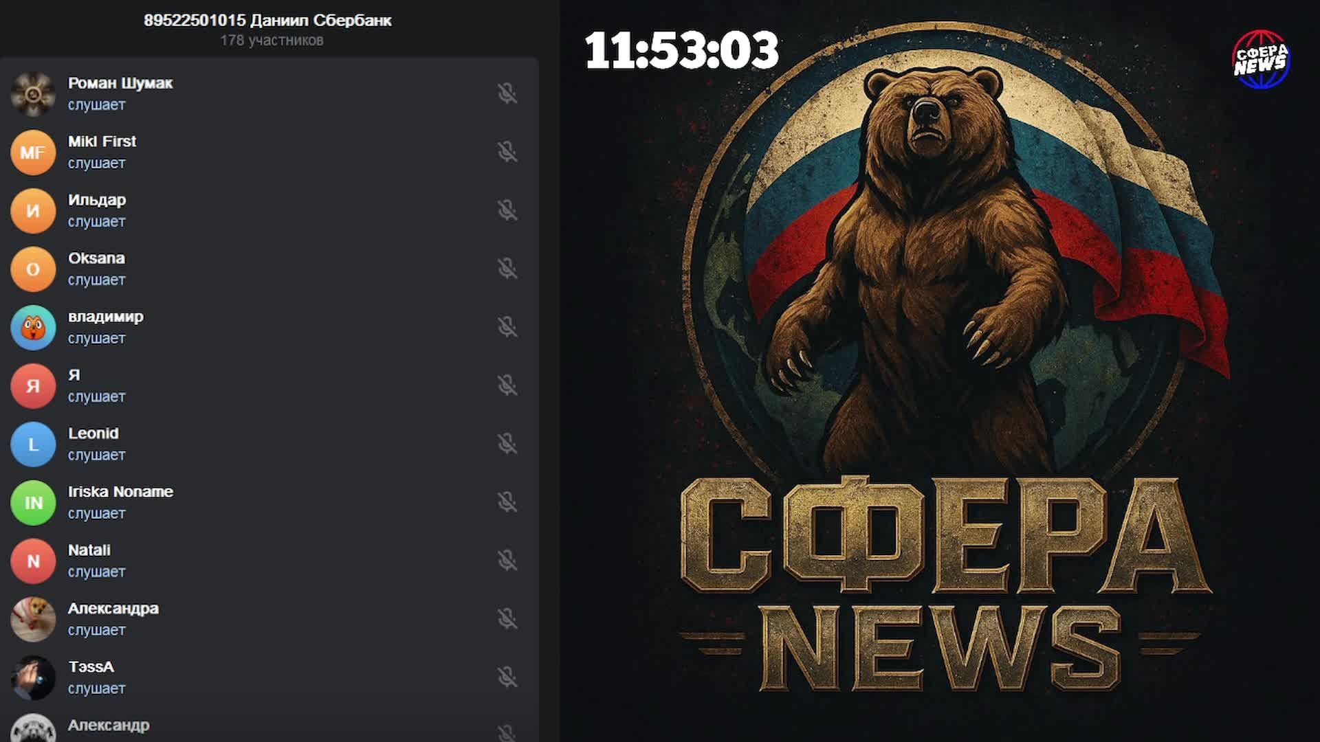Click muted mic icon next to Oksana
Viewport: 1320px width, 742px height.
(507, 269)
